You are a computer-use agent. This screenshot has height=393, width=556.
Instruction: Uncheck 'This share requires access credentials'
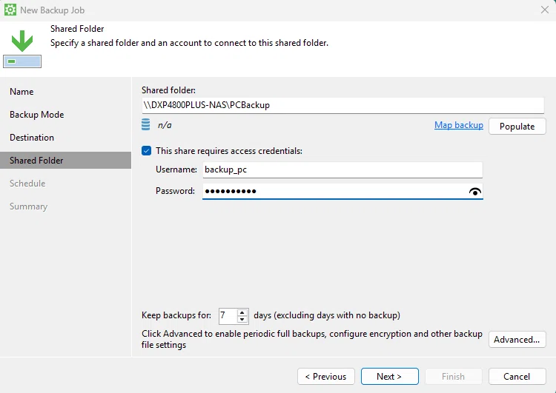pos(147,151)
